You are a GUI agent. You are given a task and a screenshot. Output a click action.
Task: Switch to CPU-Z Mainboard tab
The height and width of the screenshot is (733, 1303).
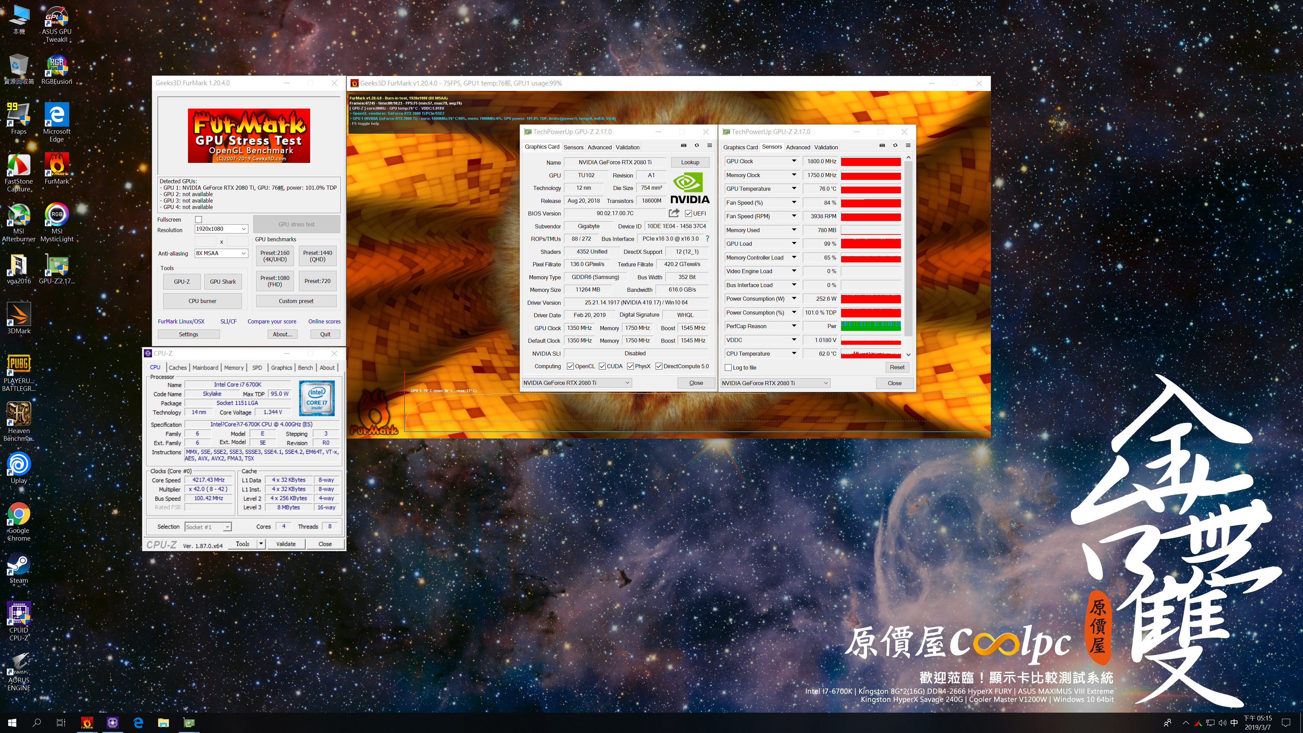coord(205,368)
